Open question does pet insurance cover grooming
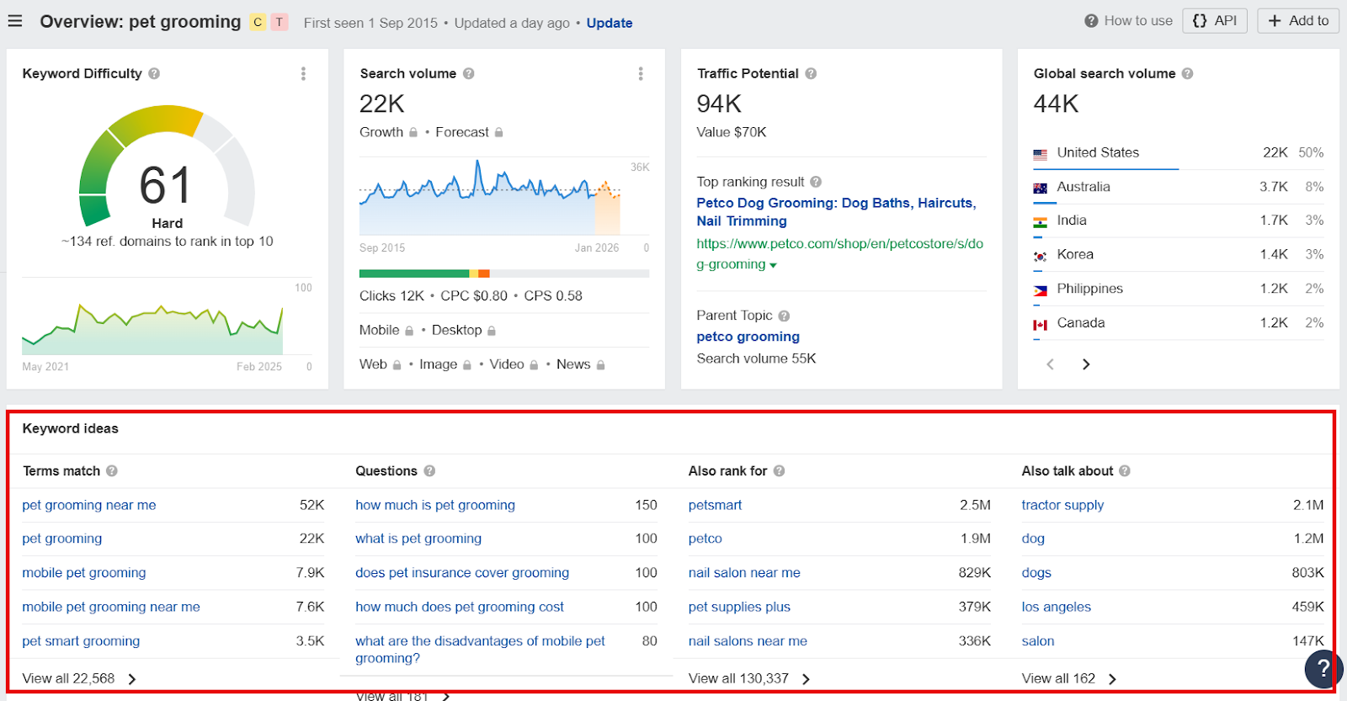Image resolution: width=1347 pixels, height=701 pixels. pos(462,573)
